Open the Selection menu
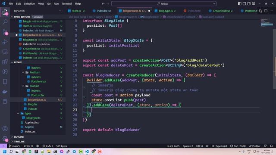Screen dimensions: 276x155 [29, 3]
